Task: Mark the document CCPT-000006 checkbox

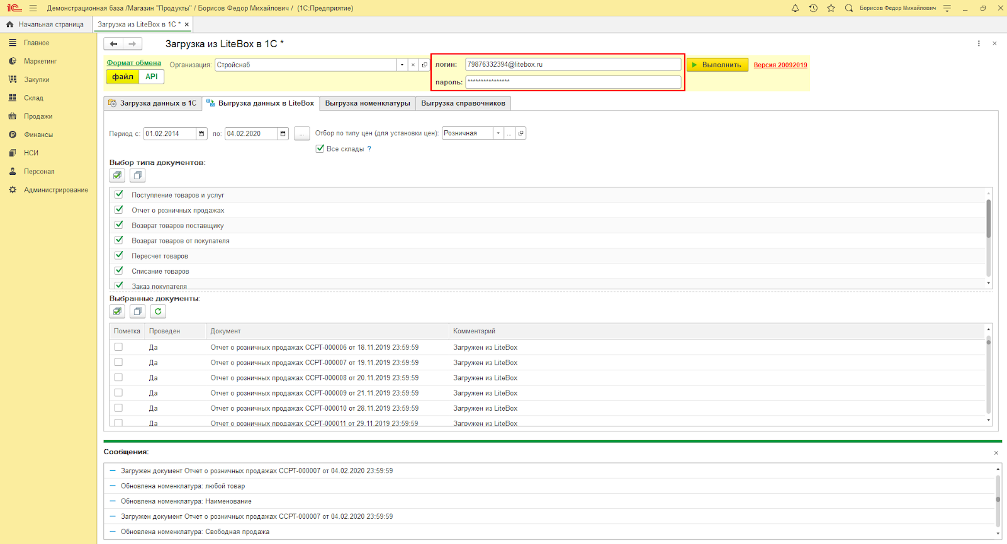Action: coord(118,347)
